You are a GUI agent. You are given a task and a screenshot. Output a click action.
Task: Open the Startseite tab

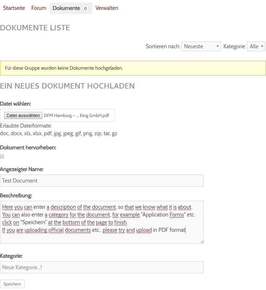point(14,8)
